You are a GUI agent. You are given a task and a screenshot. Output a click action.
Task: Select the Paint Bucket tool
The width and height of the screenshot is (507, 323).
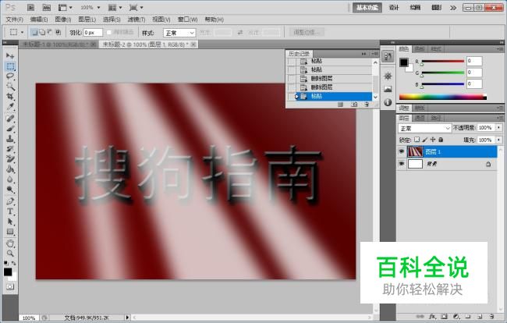click(10, 169)
